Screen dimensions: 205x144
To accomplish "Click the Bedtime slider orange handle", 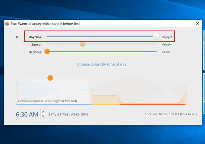I will [47, 51].
